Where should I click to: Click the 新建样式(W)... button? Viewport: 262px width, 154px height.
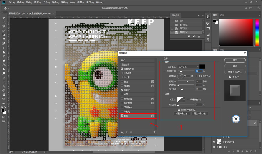click(x=235, y=72)
